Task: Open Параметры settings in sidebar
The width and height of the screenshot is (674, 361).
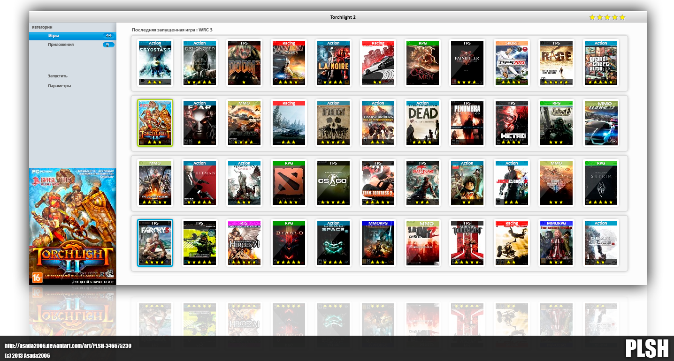Action: tap(59, 86)
